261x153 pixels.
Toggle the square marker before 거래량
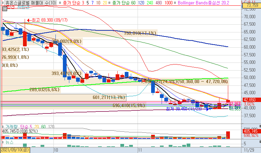tap(2, 127)
